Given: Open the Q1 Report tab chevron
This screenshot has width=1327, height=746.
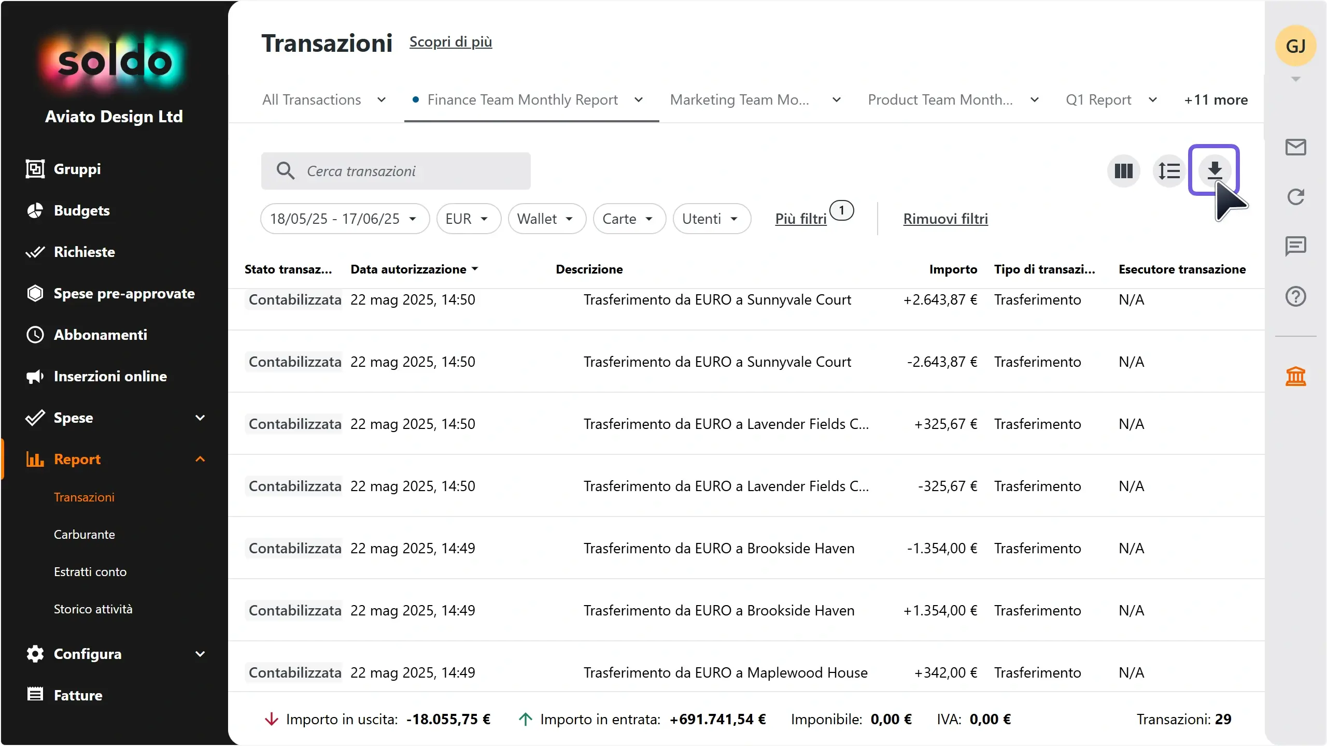Looking at the screenshot, I should [x=1153, y=99].
